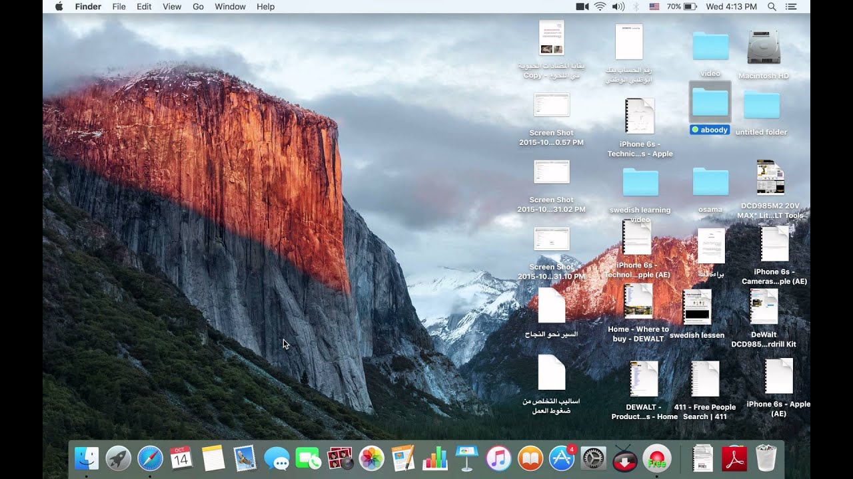Screen dimensions: 853x479
Task: Open Photo Booth in the Dock
Action: [340, 458]
